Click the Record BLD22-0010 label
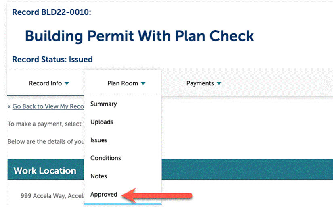This screenshot has height=207, width=333. [x=52, y=12]
